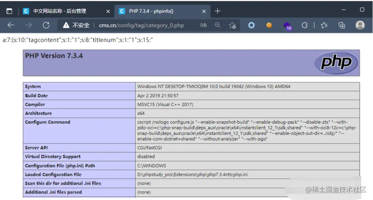Click the Apr 2 2019 21:50:57 value
This screenshot has width=373, height=200.
tap(158, 95)
